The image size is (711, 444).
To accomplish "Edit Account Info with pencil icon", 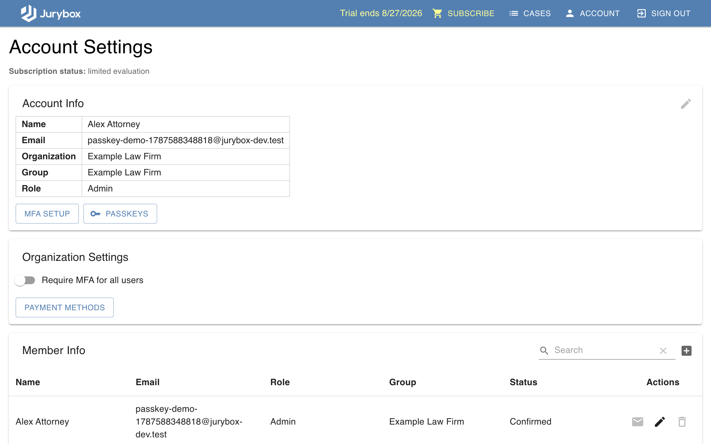I will tap(686, 104).
